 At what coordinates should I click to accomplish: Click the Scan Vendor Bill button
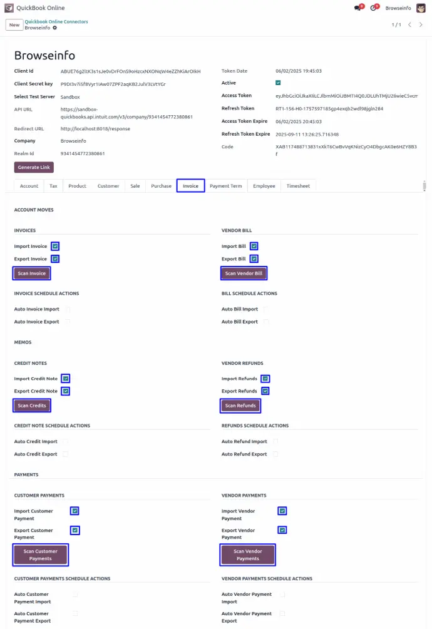(x=244, y=274)
